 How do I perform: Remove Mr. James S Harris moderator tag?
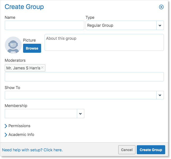[x=42, y=68]
